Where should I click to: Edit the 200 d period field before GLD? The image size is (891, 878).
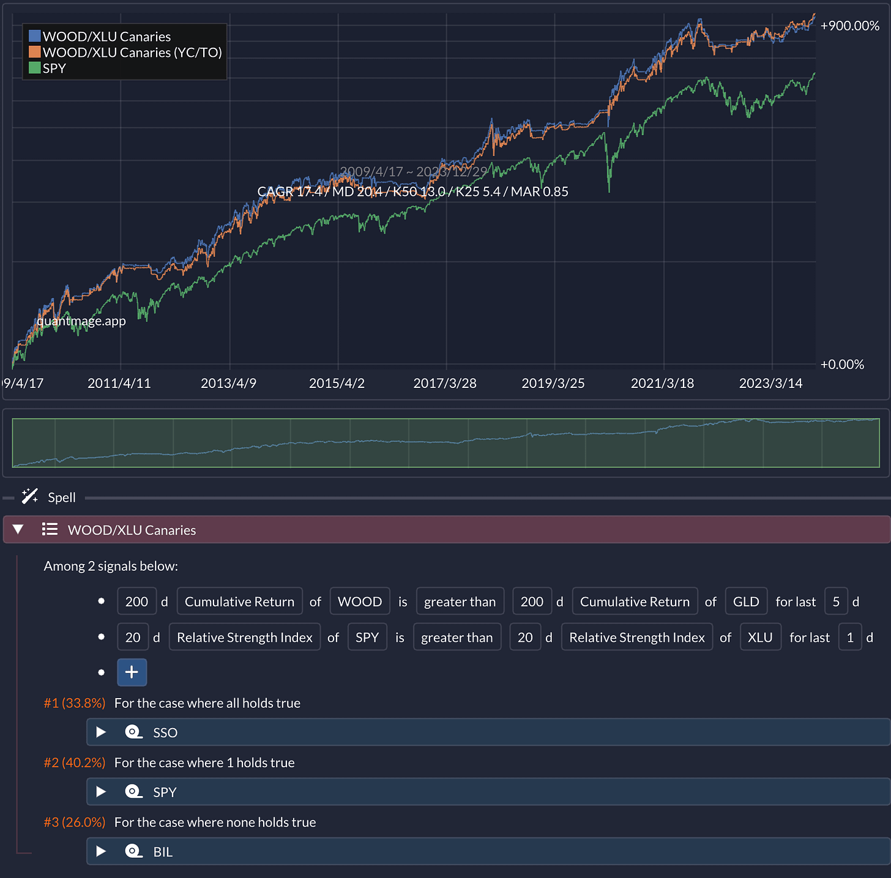click(x=532, y=601)
